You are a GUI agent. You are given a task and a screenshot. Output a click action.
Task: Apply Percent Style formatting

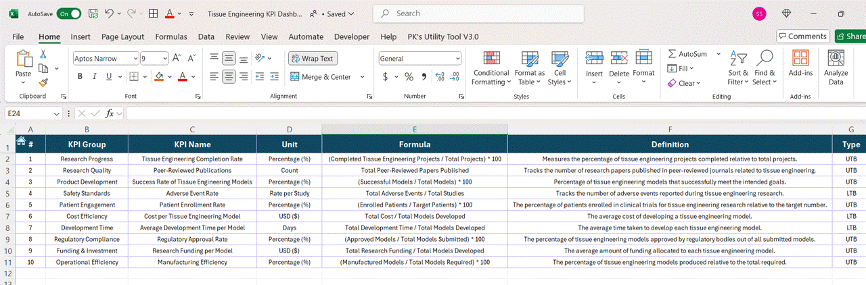(409, 76)
